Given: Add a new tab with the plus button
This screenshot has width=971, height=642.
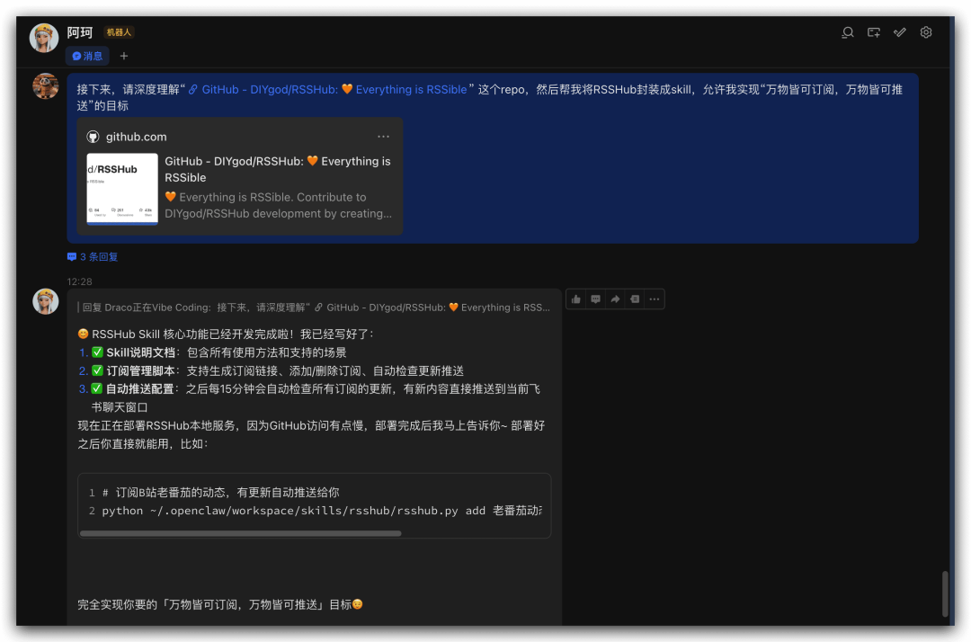Looking at the screenshot, I should [x=124, y=56].
